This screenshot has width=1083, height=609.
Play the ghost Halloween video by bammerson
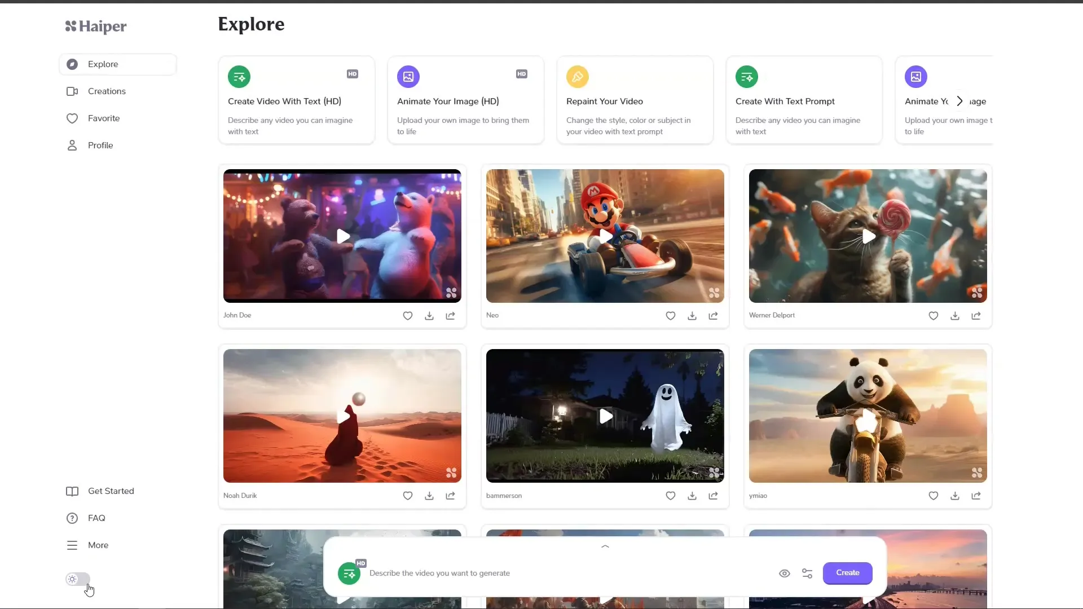(x=605, y=416)
